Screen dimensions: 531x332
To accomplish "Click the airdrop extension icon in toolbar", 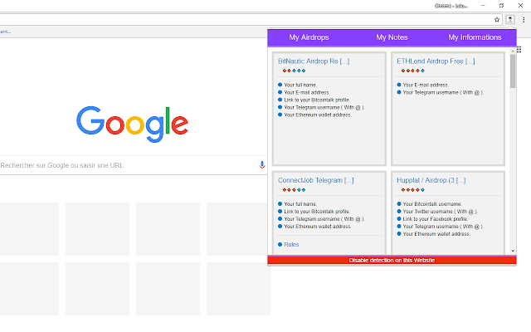I will 510,20.
